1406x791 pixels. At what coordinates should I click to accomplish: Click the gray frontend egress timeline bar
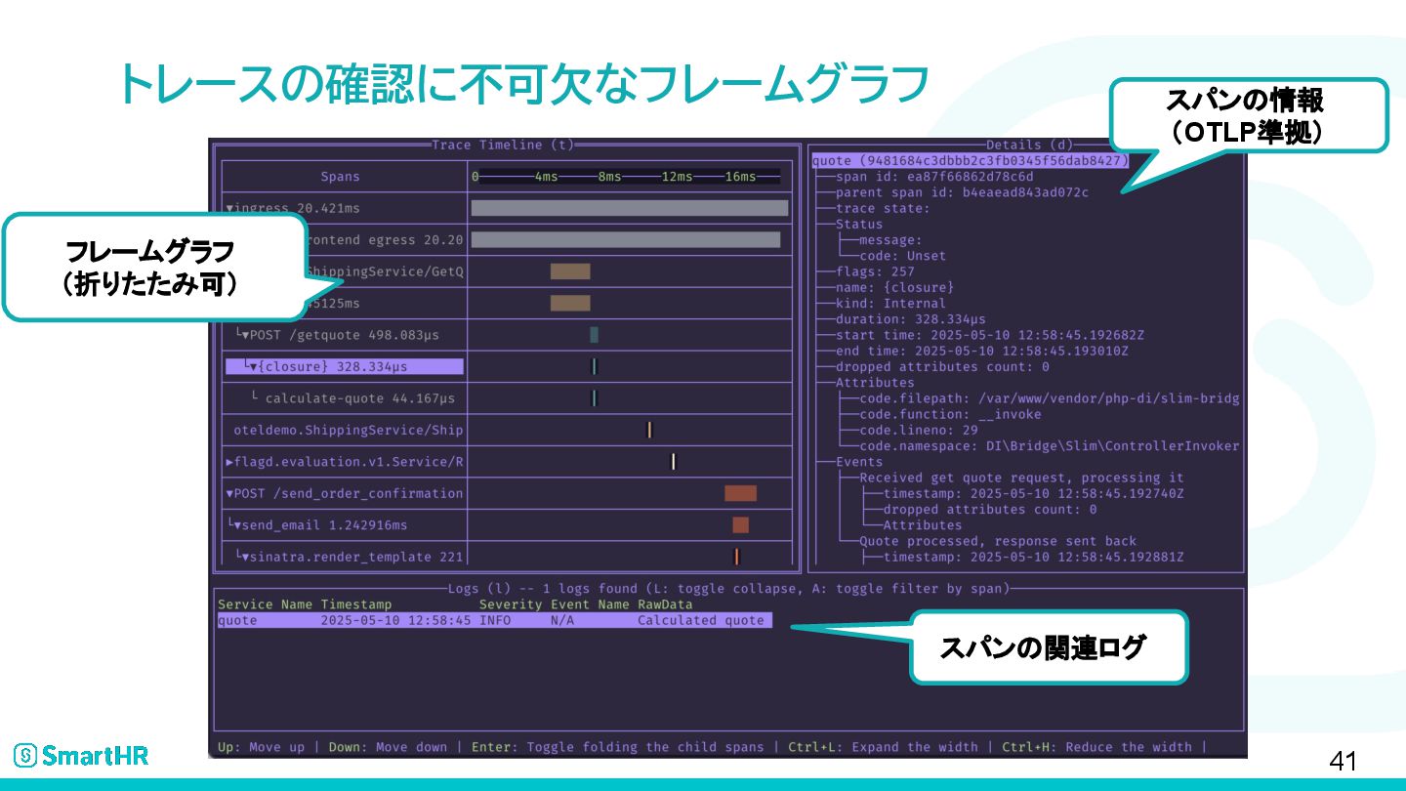pos(626,239)
